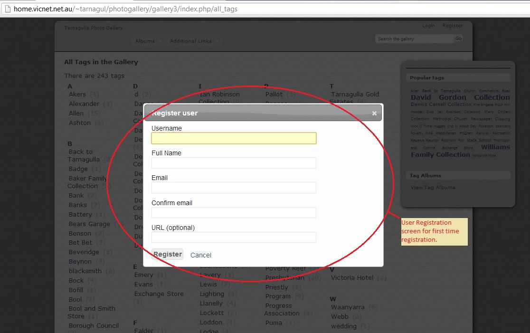The width and height of the screenshot is (530, 333).
Task: Open the Bet Bet tag
Action: pos(80,242)
